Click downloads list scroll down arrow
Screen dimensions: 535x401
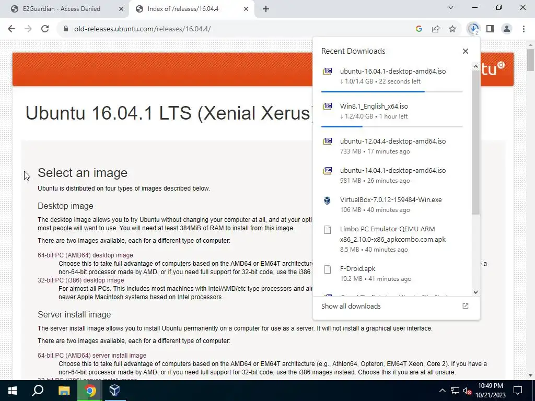coord(475,292)
